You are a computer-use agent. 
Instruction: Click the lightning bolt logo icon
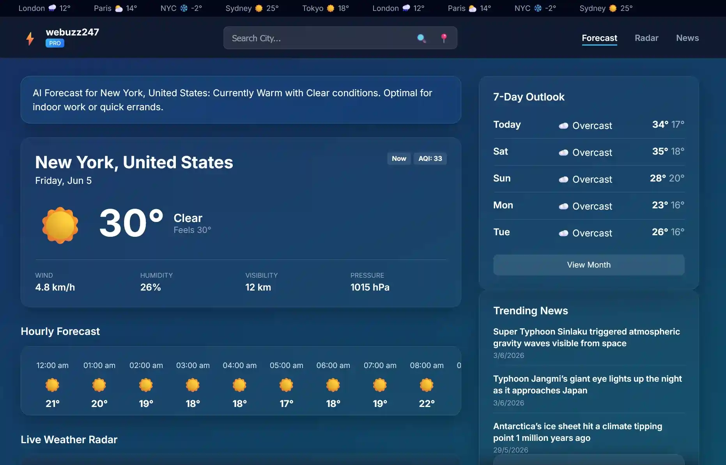point(30,38)
